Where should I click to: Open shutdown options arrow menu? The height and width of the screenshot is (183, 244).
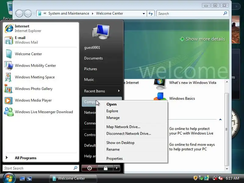point(117,168)
